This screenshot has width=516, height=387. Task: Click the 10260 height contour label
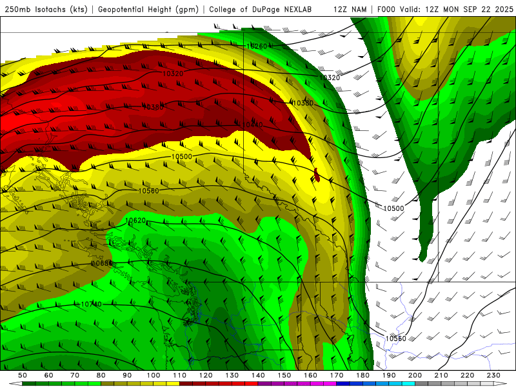257,46
